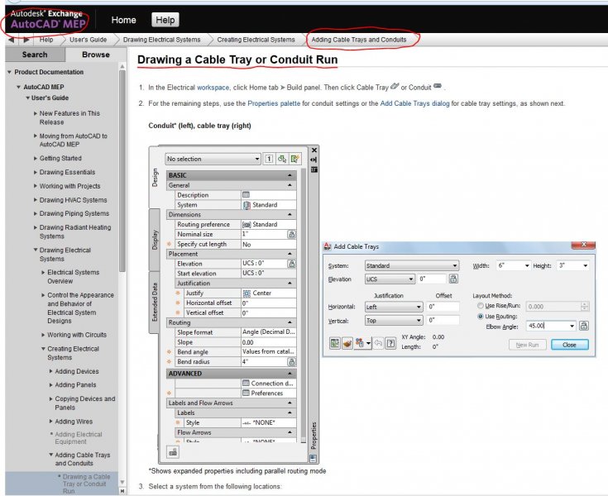Viewport: 608px width, 496px height.
Task: Click the Home menu item in header
Action: click(x=124, y=20)
